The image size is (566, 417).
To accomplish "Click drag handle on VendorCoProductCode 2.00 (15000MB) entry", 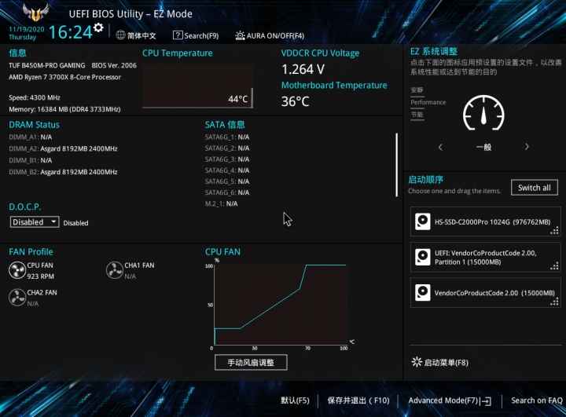I will pos(554,302).
